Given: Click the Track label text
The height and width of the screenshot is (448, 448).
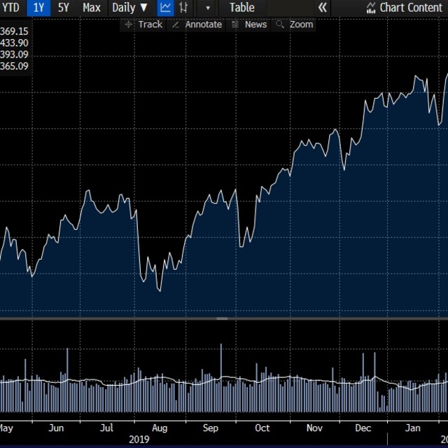Looking at the screenshot, I should [x=150, y=24].
